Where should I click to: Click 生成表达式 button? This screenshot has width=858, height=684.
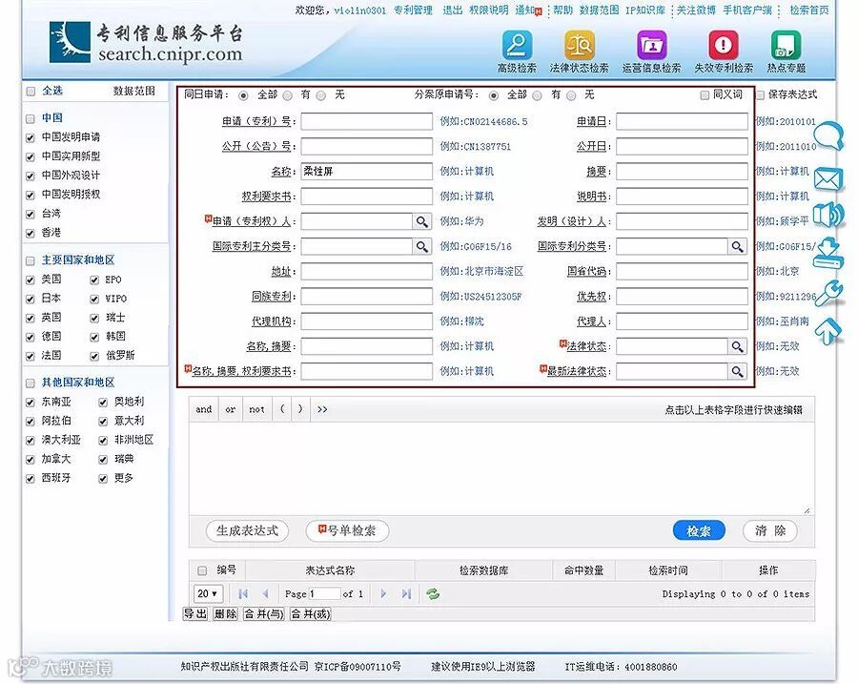coord(247,530)
